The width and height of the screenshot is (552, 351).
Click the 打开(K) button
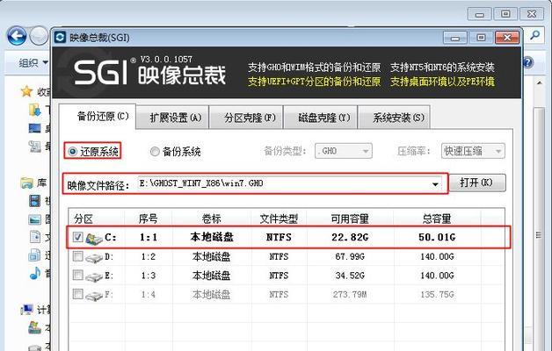[x=476, y=183]
